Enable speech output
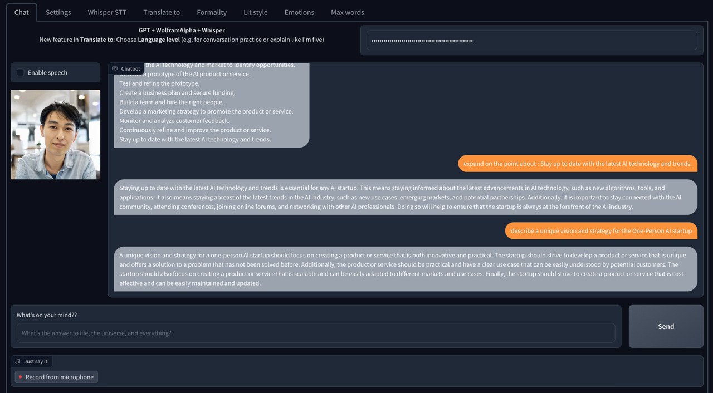 [20, 72]
